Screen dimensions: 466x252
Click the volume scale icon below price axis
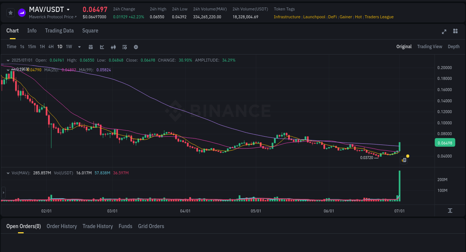450,211
